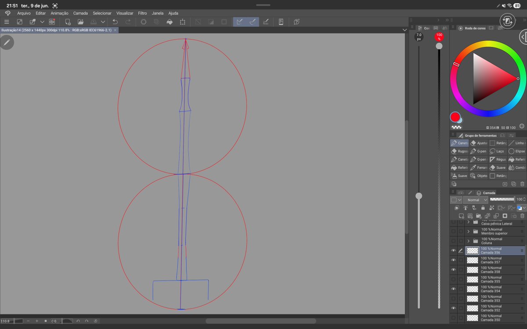The image size is (527, 329).
Task: Show layer Camada 353
Action: 454,299
